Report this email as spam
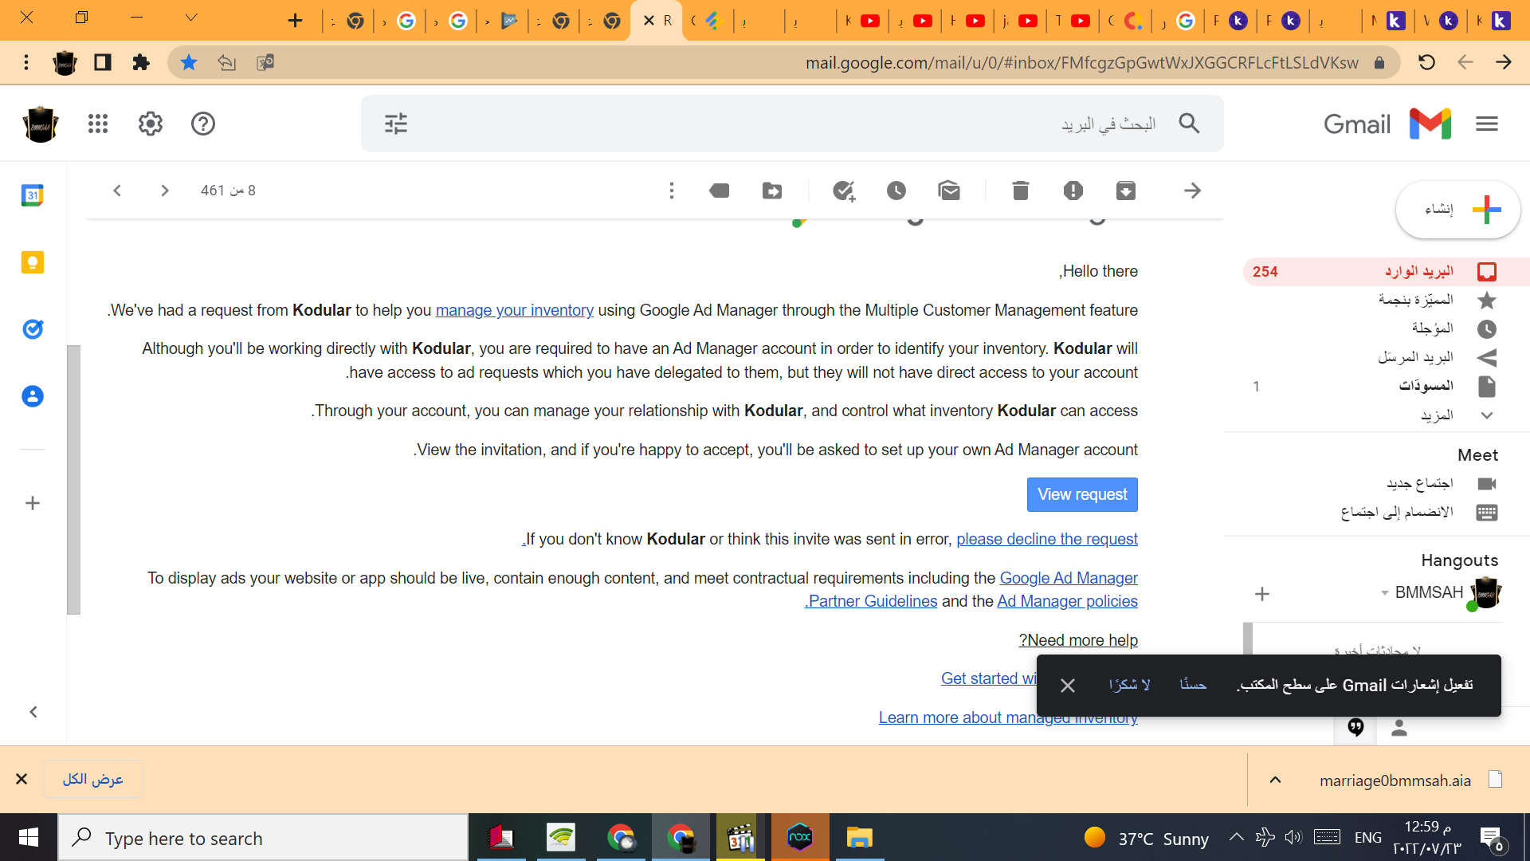 (1073, 191)
